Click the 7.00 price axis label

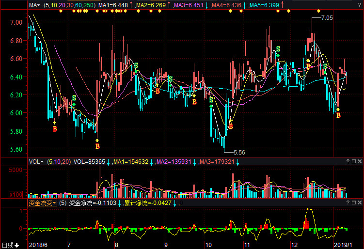[x=16, y=22]
